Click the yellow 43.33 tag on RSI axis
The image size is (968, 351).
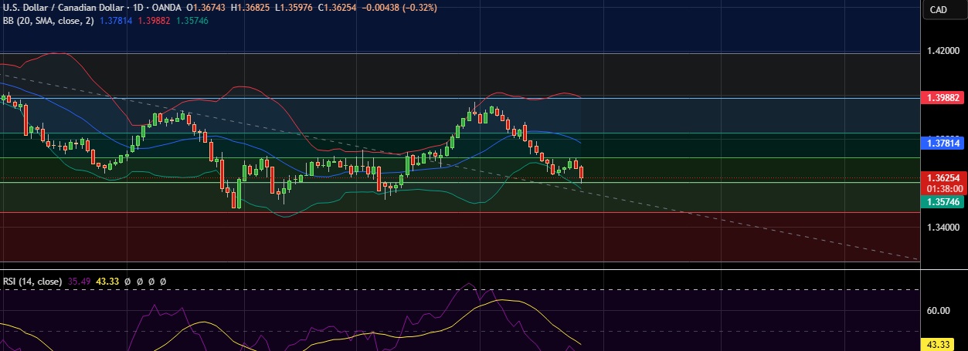[938, 345]
